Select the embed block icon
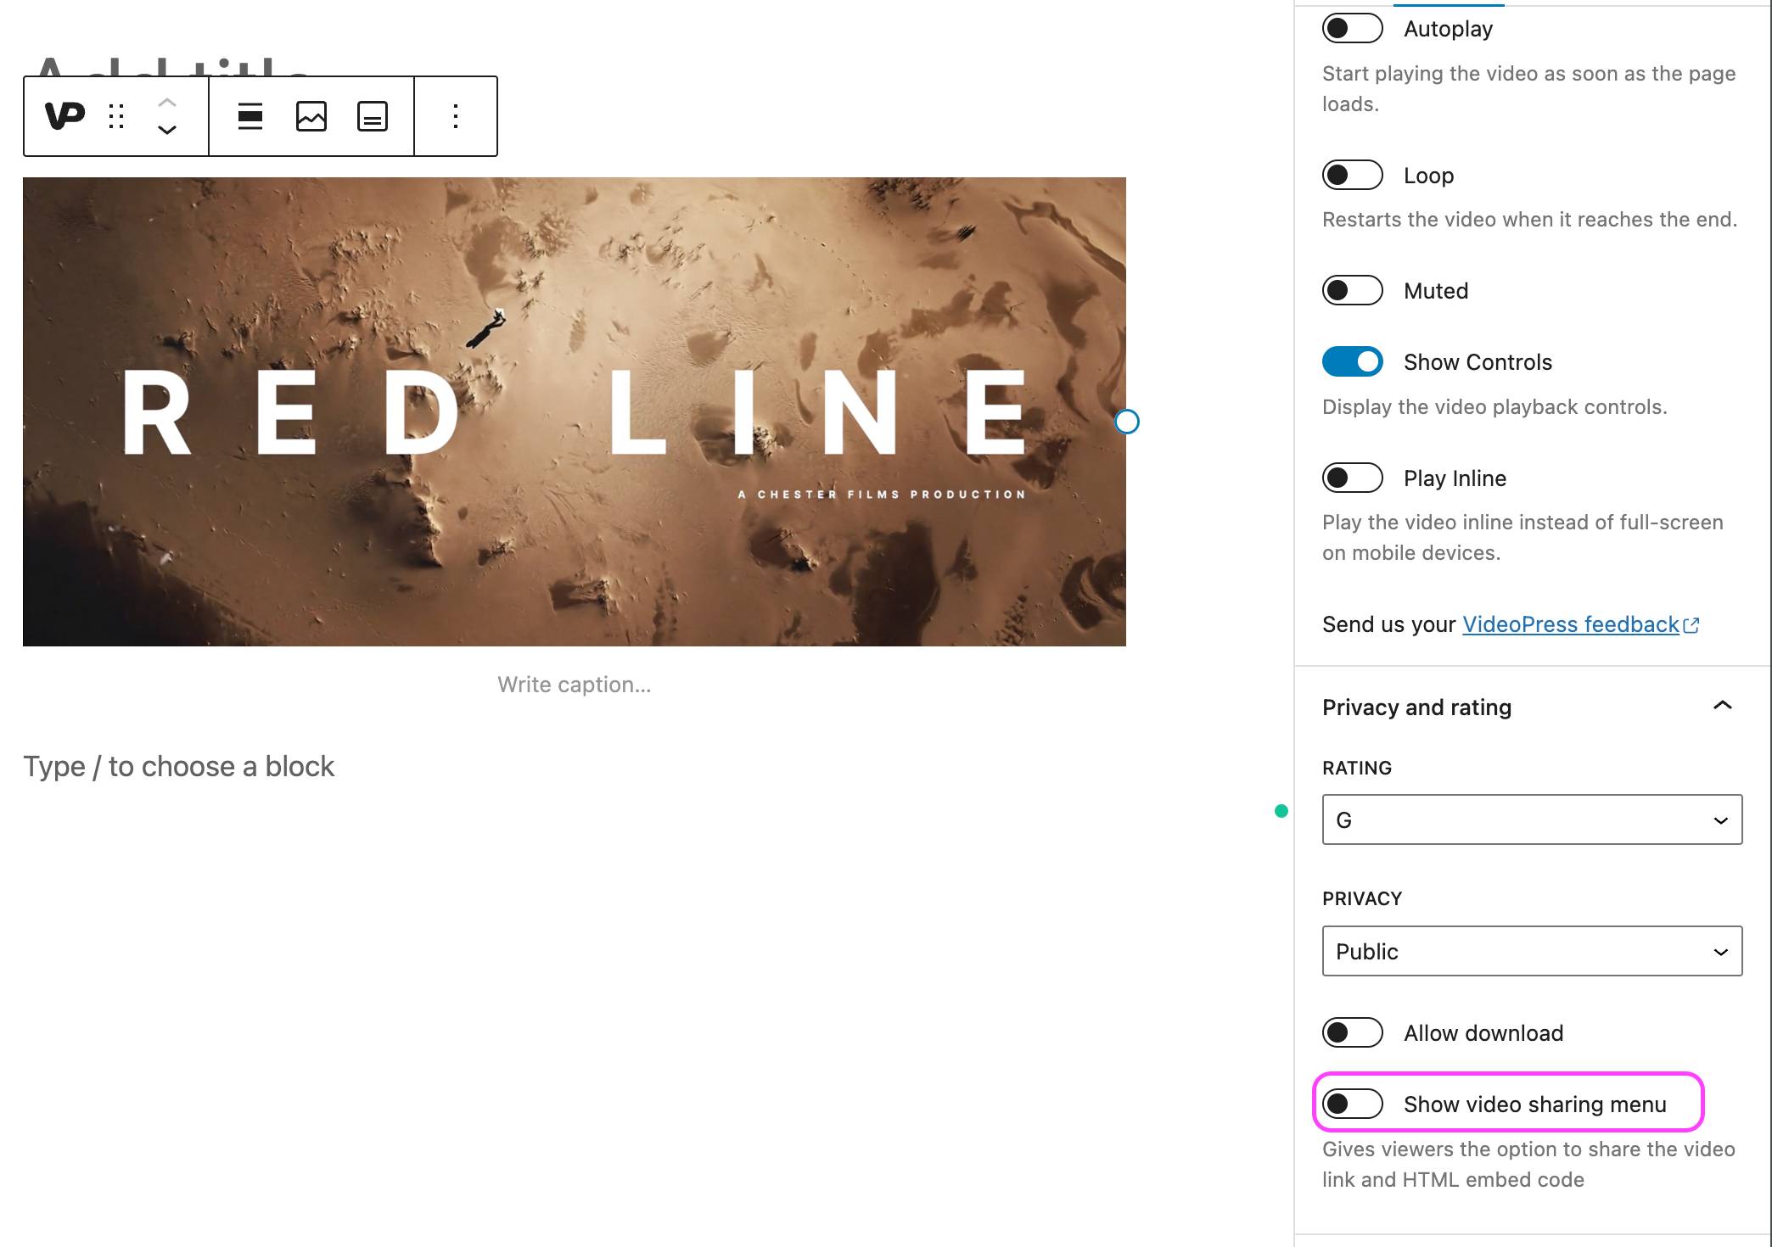The image size is (1772, 1247). (371, 116)
